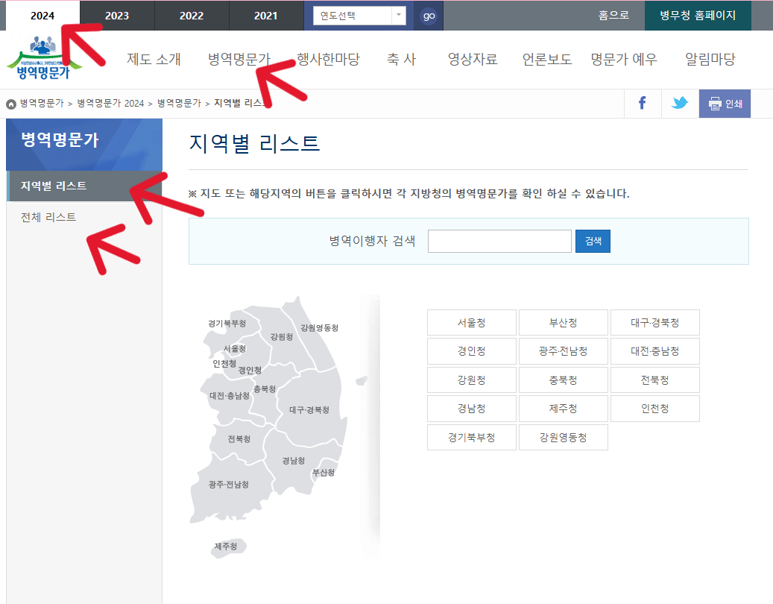This screenshot has width=773, height=604.
Task: Print the page using the 인쇄 icon
Action: [724, 104]
